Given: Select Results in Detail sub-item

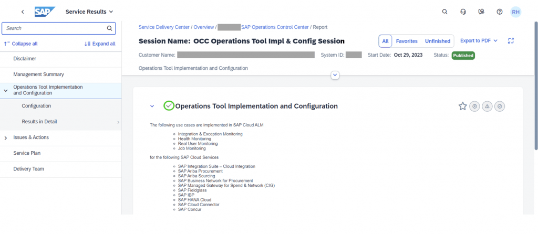Looking at the screenshot, I should point(39,122).
